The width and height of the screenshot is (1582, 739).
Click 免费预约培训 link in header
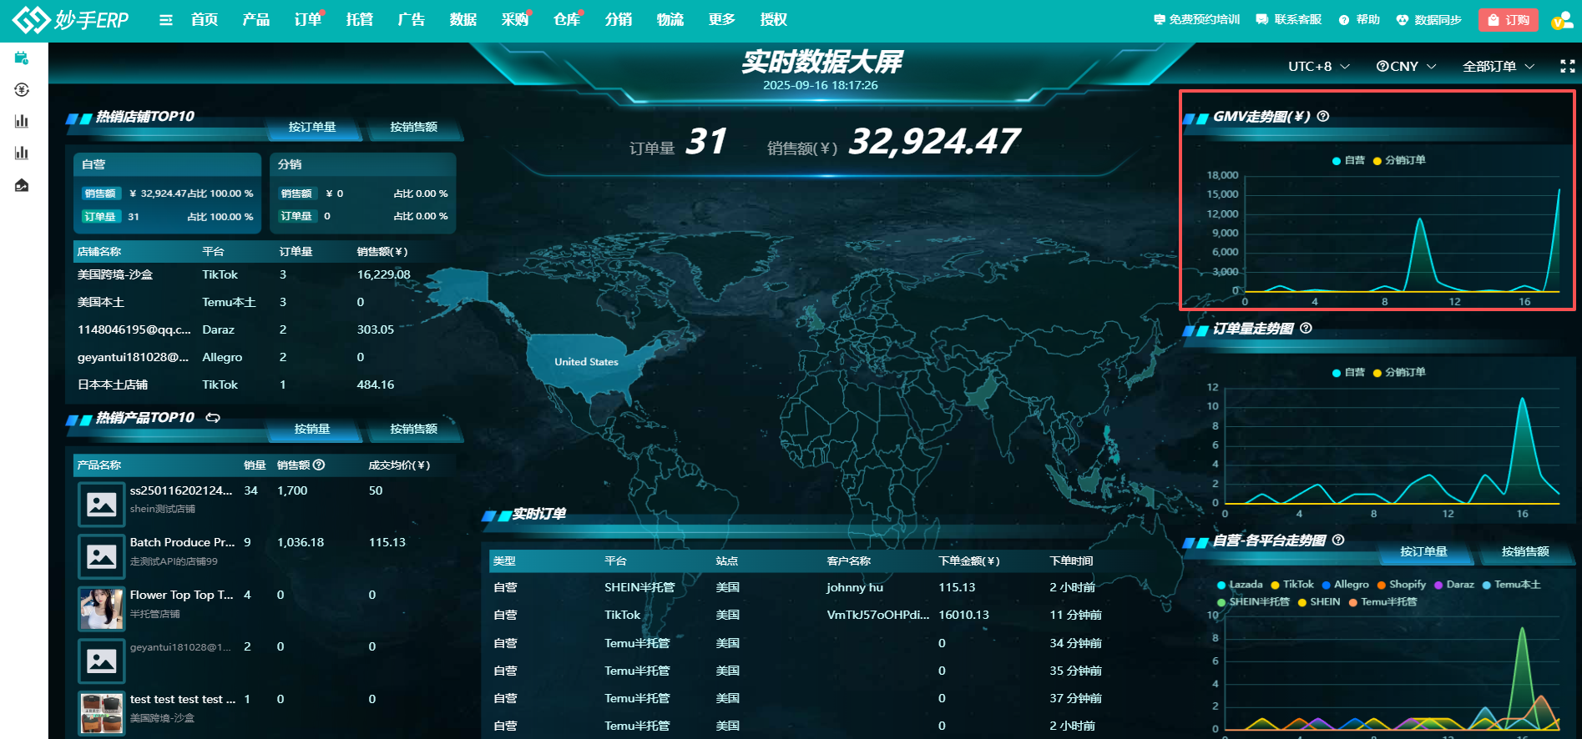point(1197,19)
